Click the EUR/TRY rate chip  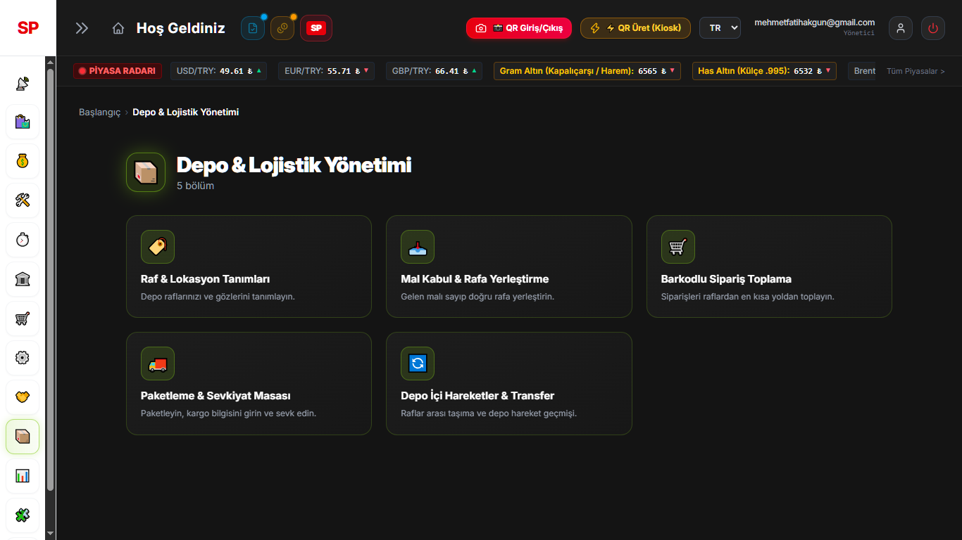point(326,71)
